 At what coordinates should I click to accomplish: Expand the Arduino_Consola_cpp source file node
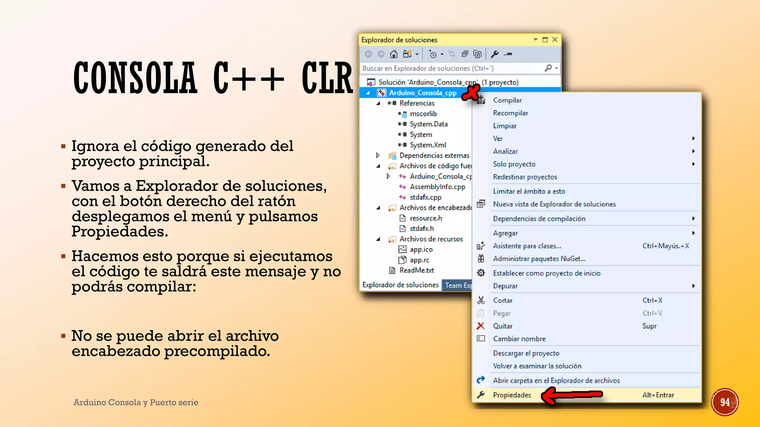click(x=388, y=176)
